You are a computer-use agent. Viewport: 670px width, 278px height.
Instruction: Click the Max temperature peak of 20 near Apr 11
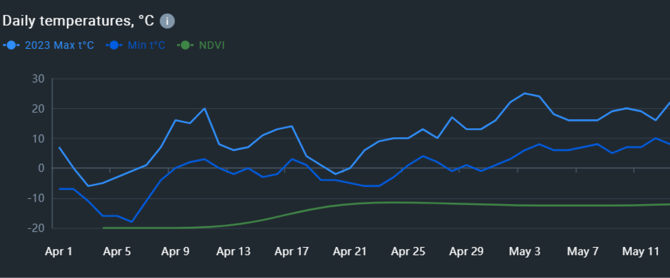204,108
